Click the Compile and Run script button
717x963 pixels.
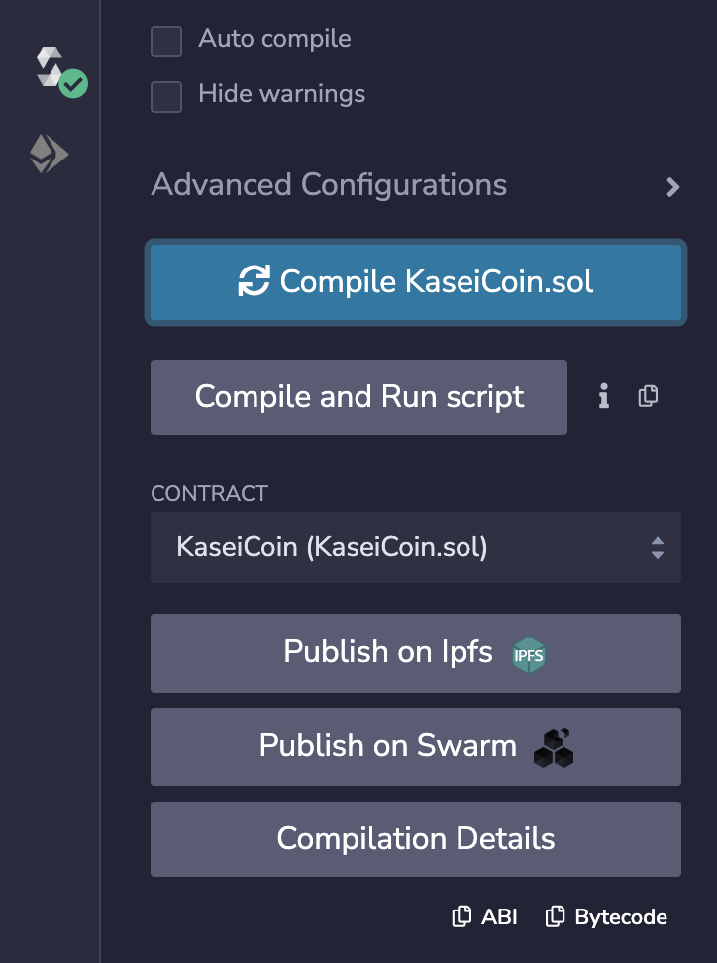[x=358, y=396]
